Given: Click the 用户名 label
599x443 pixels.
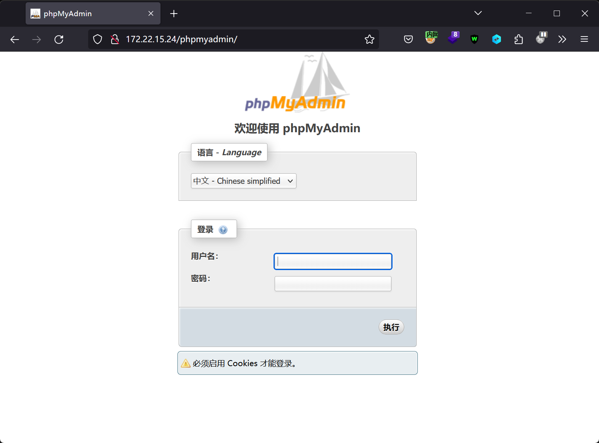Looking at the screenshot, I should pyautogui.click(x=205, y=256).
